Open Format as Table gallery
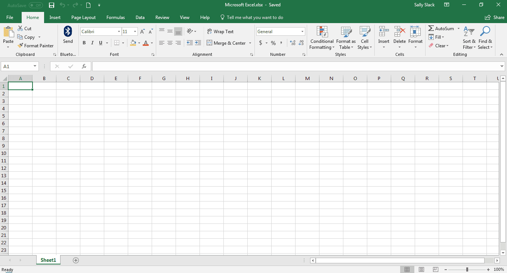Image resolution: width=507 pixels, height=273 pixels. click(346, 38)
